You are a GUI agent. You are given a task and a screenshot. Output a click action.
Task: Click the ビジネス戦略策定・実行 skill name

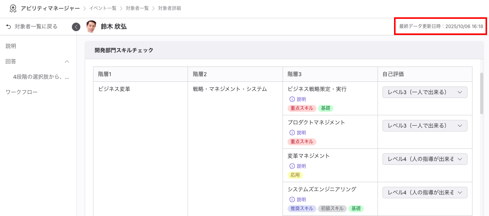point(317,89)
